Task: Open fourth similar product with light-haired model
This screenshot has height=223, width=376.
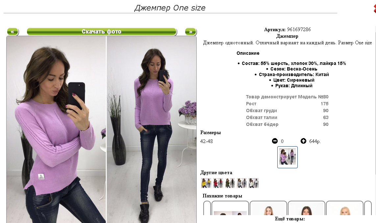Action: coord(345,208)
